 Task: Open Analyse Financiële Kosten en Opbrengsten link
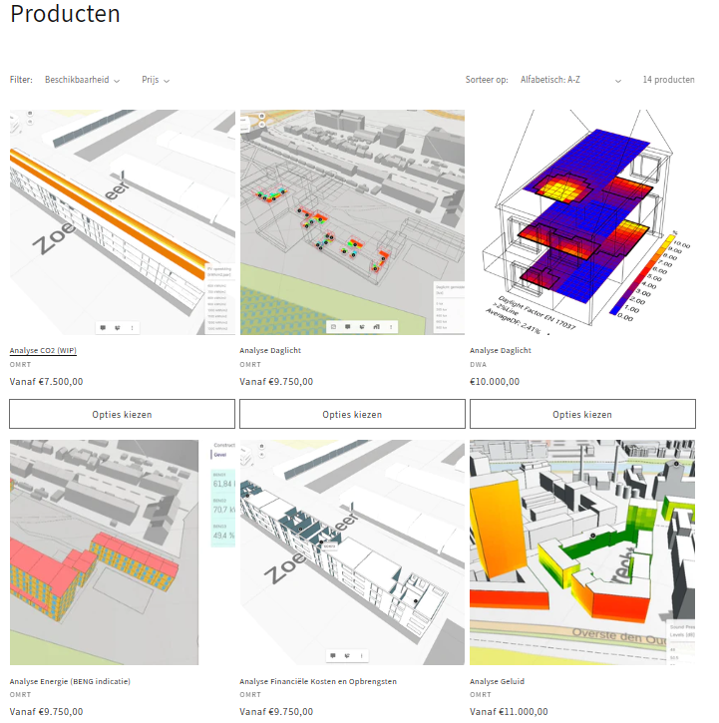(x=318, y=682)
